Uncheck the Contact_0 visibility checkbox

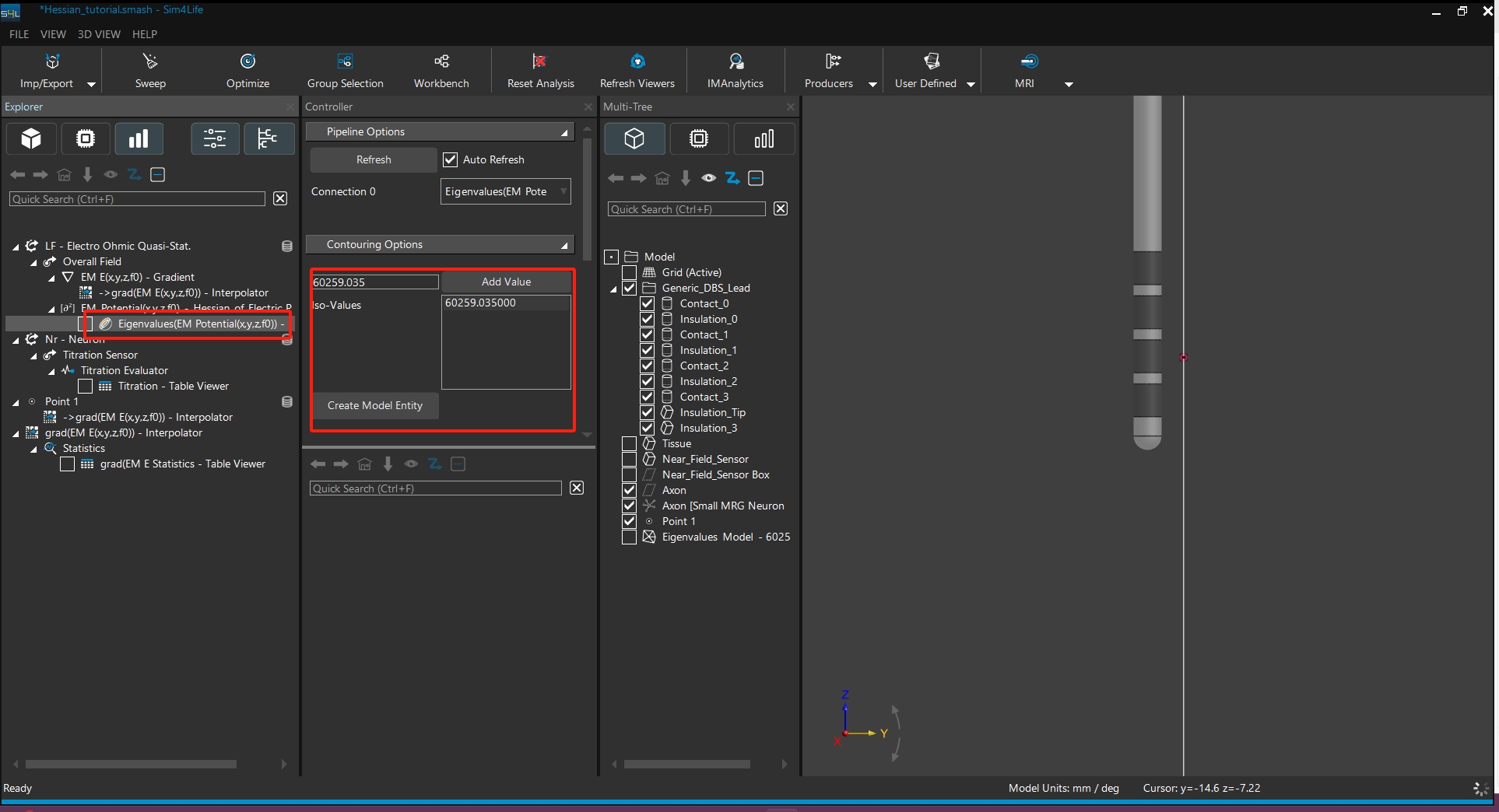tap(647, 303)
